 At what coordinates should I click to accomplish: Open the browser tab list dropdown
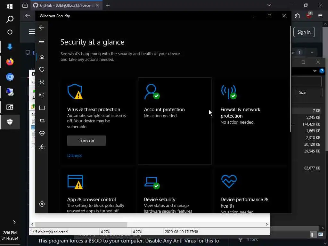click(x=269, y=5)
